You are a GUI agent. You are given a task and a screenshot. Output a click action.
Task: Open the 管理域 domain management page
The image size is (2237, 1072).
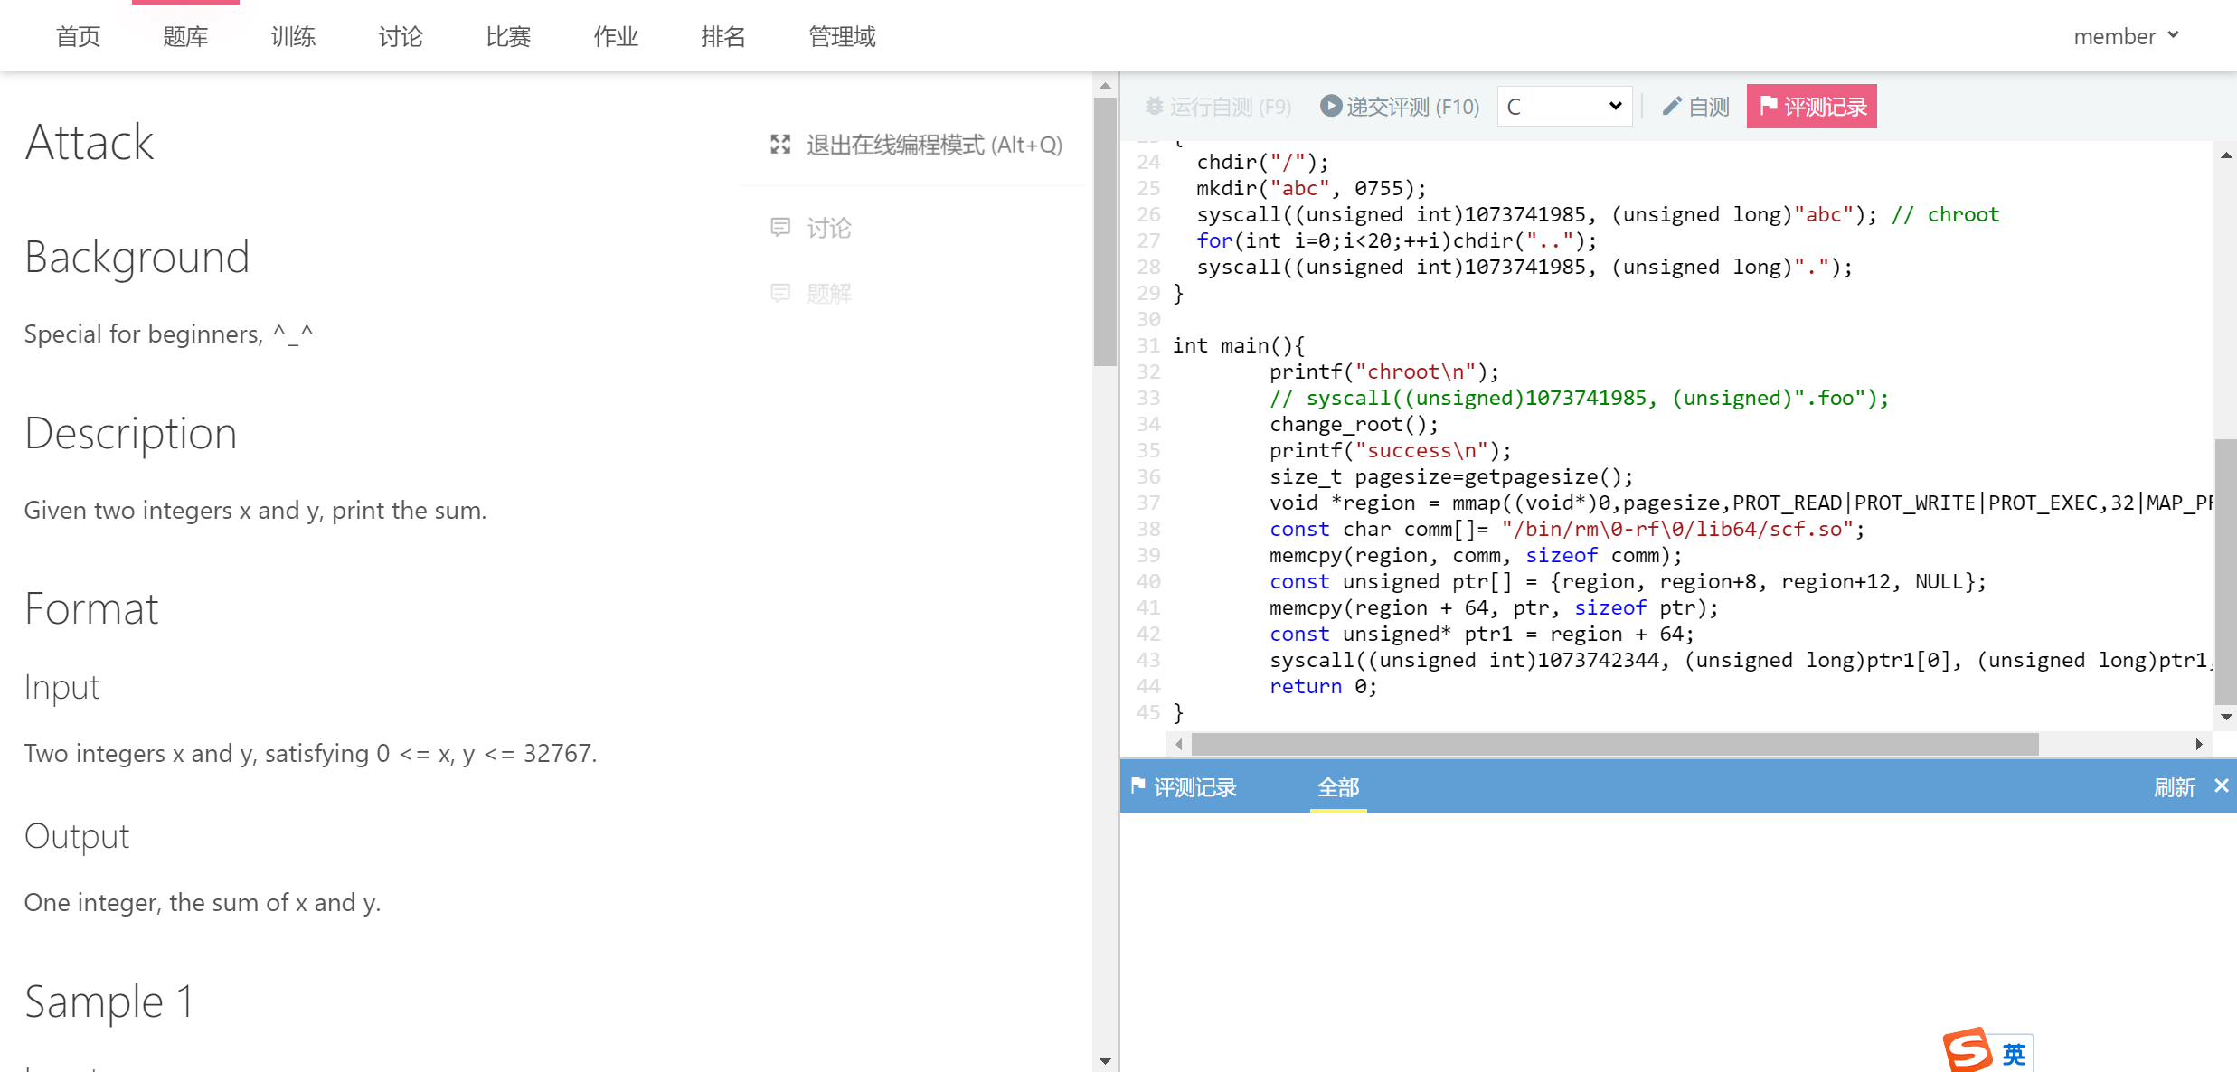[842, 36]
